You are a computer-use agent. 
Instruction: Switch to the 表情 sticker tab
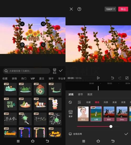tap(14, 78)
